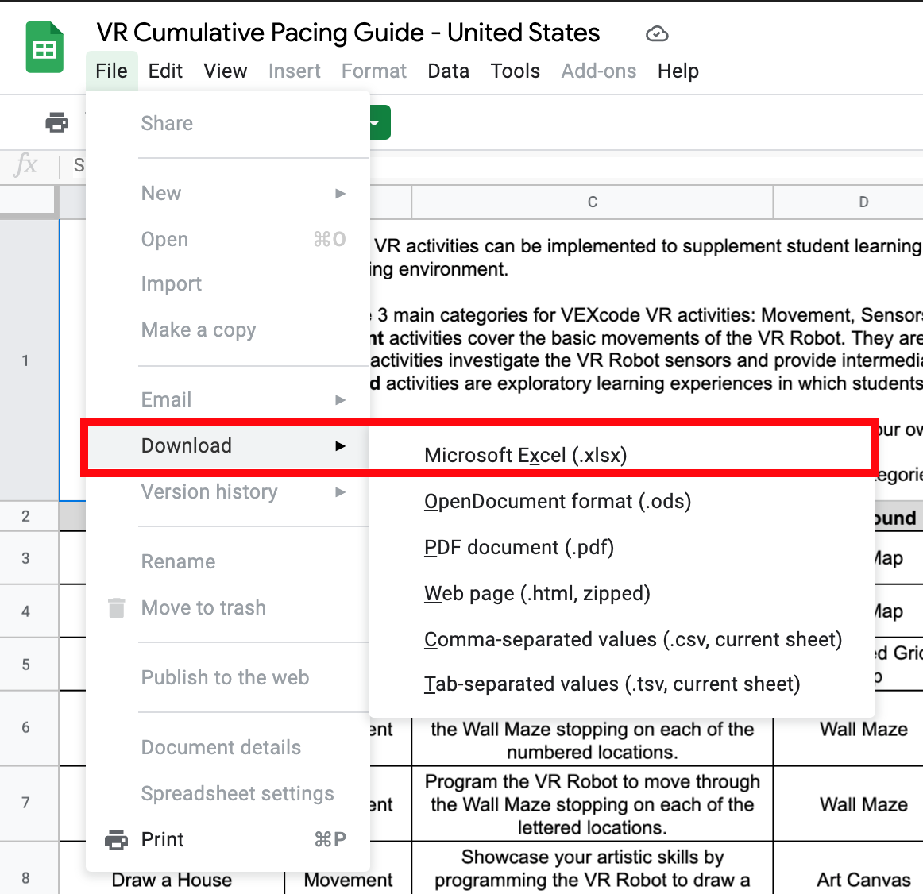Click Share in the File menu

[x=167, y=123]
